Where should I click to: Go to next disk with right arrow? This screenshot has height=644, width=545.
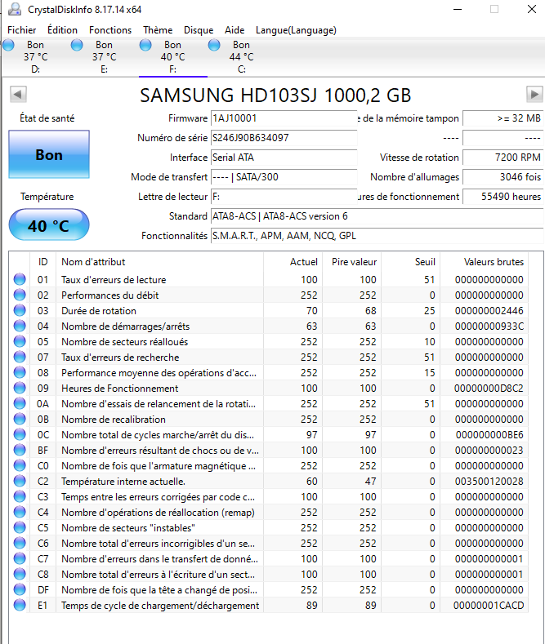pyautogui.click(x=534, y=95)
